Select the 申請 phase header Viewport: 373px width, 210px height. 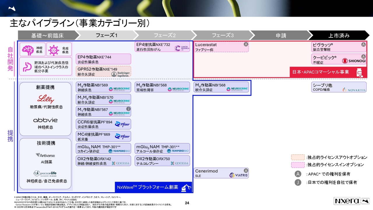[281, 35]
